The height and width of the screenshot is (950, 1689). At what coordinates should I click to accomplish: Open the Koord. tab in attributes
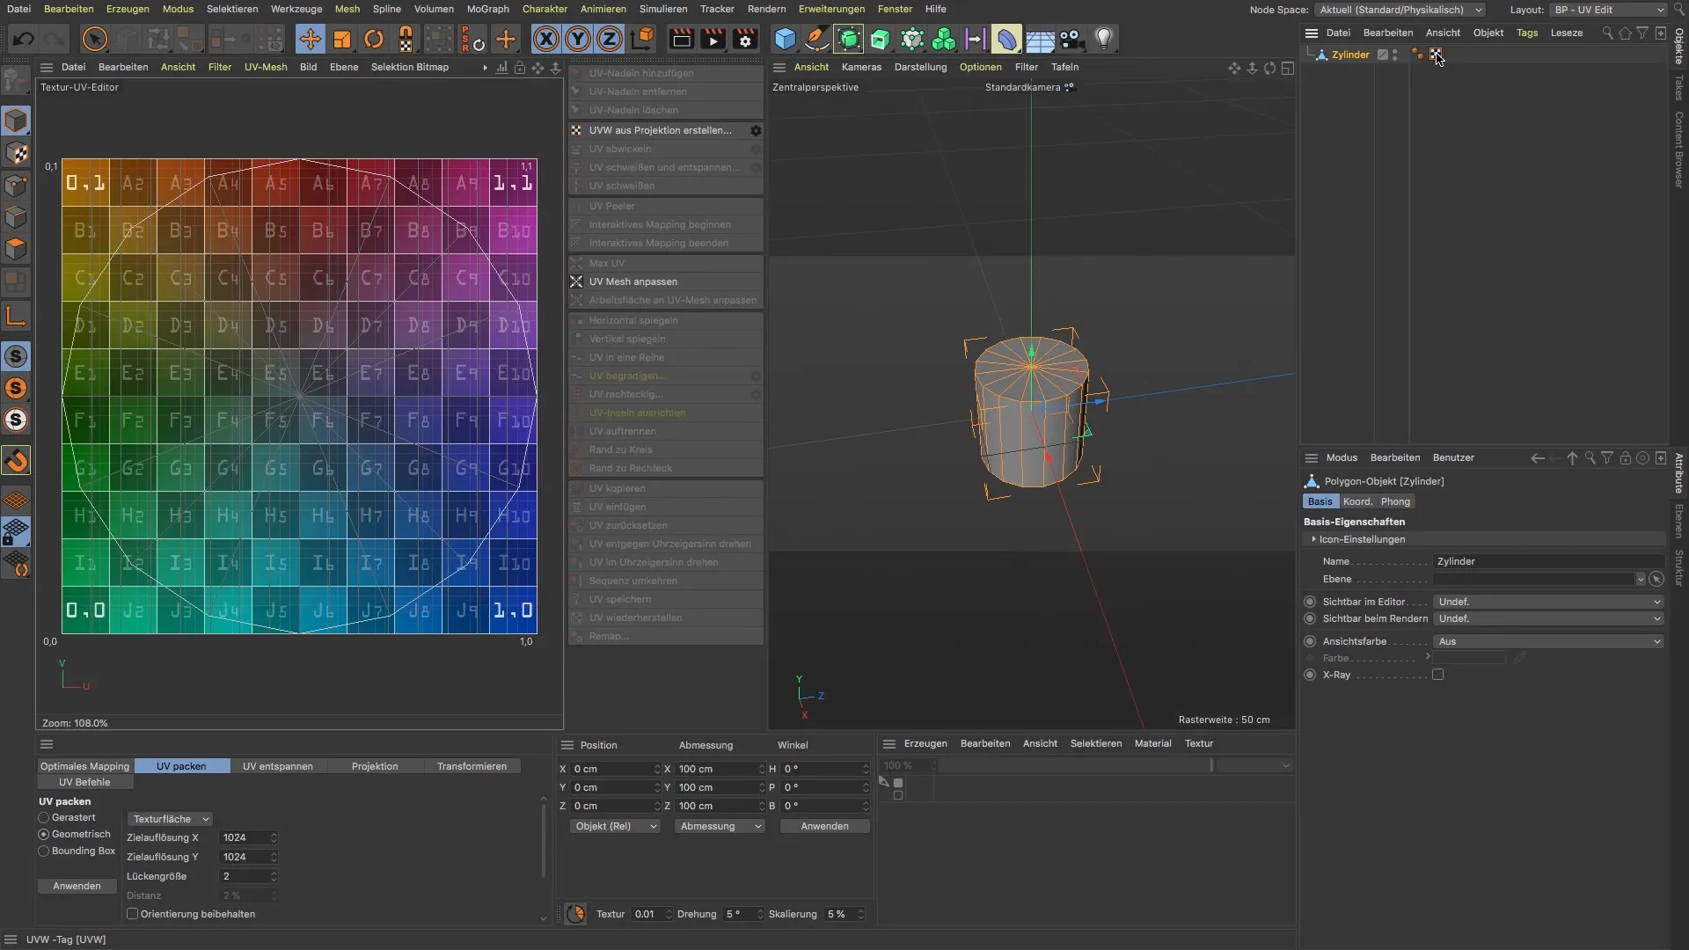pos(1356,501)
